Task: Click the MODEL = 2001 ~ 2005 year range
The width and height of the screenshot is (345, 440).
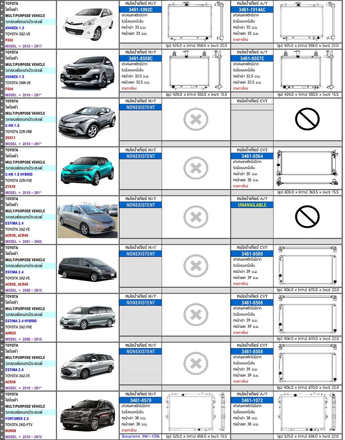Action: 23,242
